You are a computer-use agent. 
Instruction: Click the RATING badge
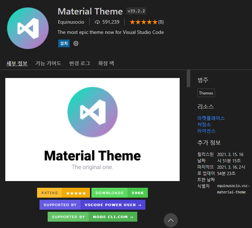pos(64,193)
